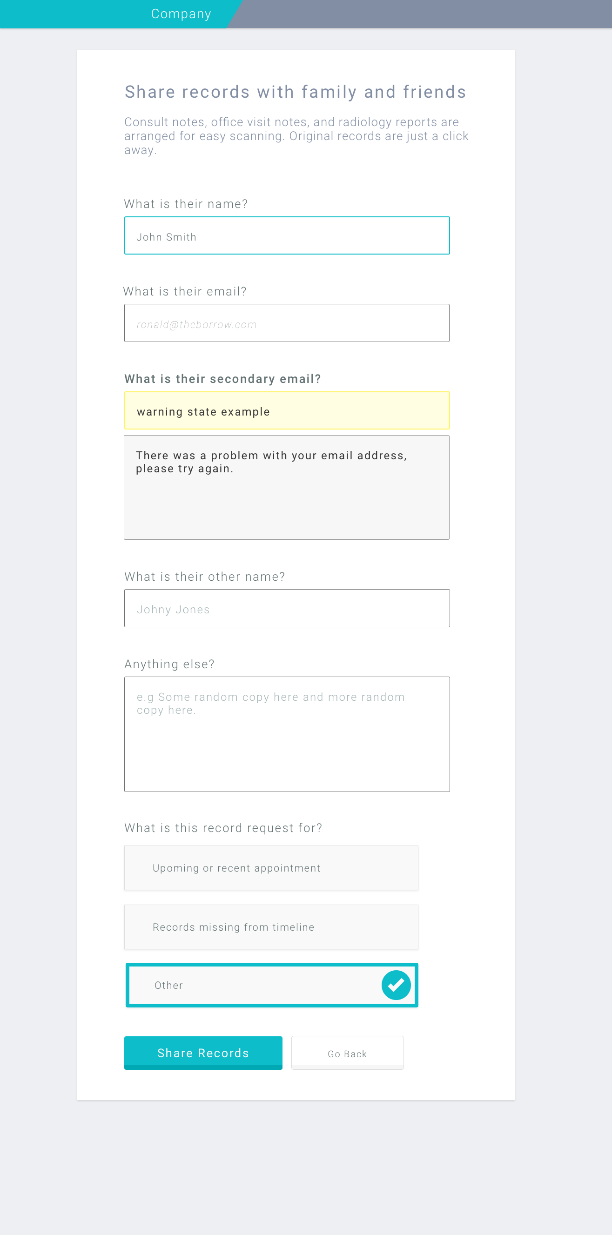Click the 'What is this record request for?' label

(x=223, y=828)
